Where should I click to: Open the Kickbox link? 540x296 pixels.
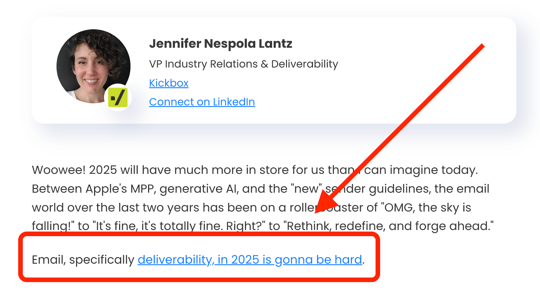point(169,83)
